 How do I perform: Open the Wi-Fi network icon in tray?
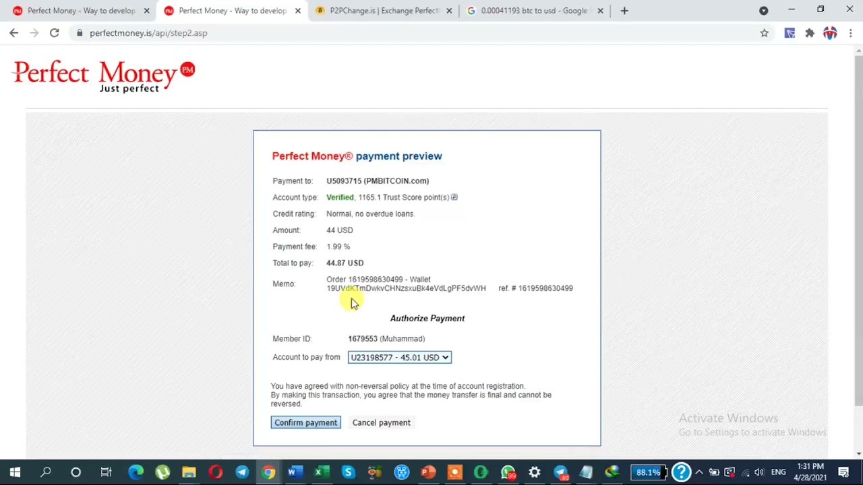pos(745,472)
